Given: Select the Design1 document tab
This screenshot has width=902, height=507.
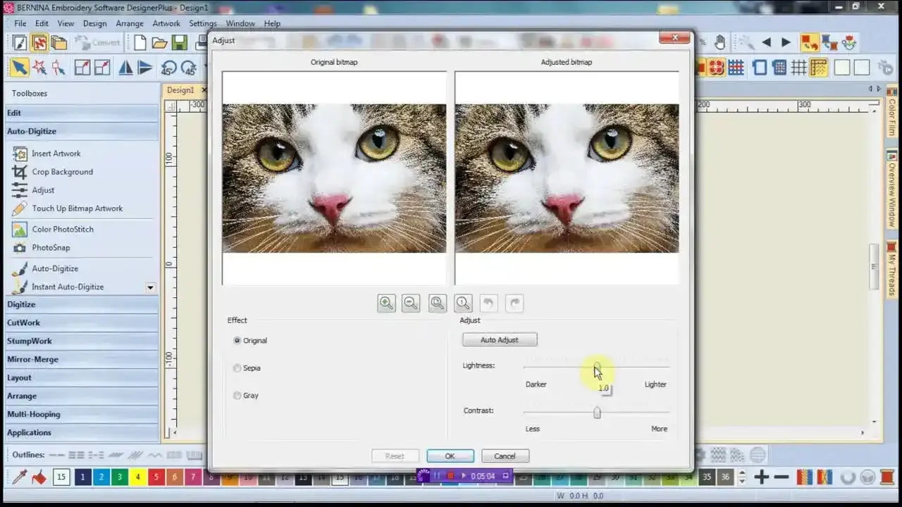Looking at the screenshot, I should 180,89.
